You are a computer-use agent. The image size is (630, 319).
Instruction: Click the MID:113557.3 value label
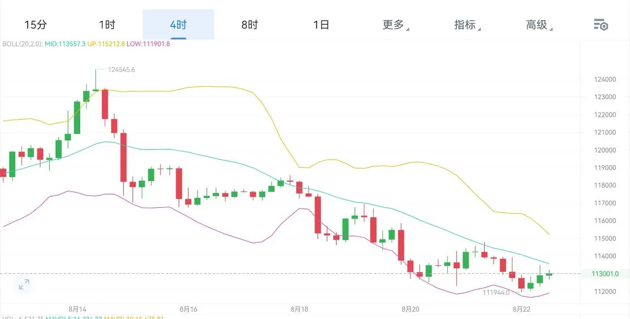click(x=65, y=44)
